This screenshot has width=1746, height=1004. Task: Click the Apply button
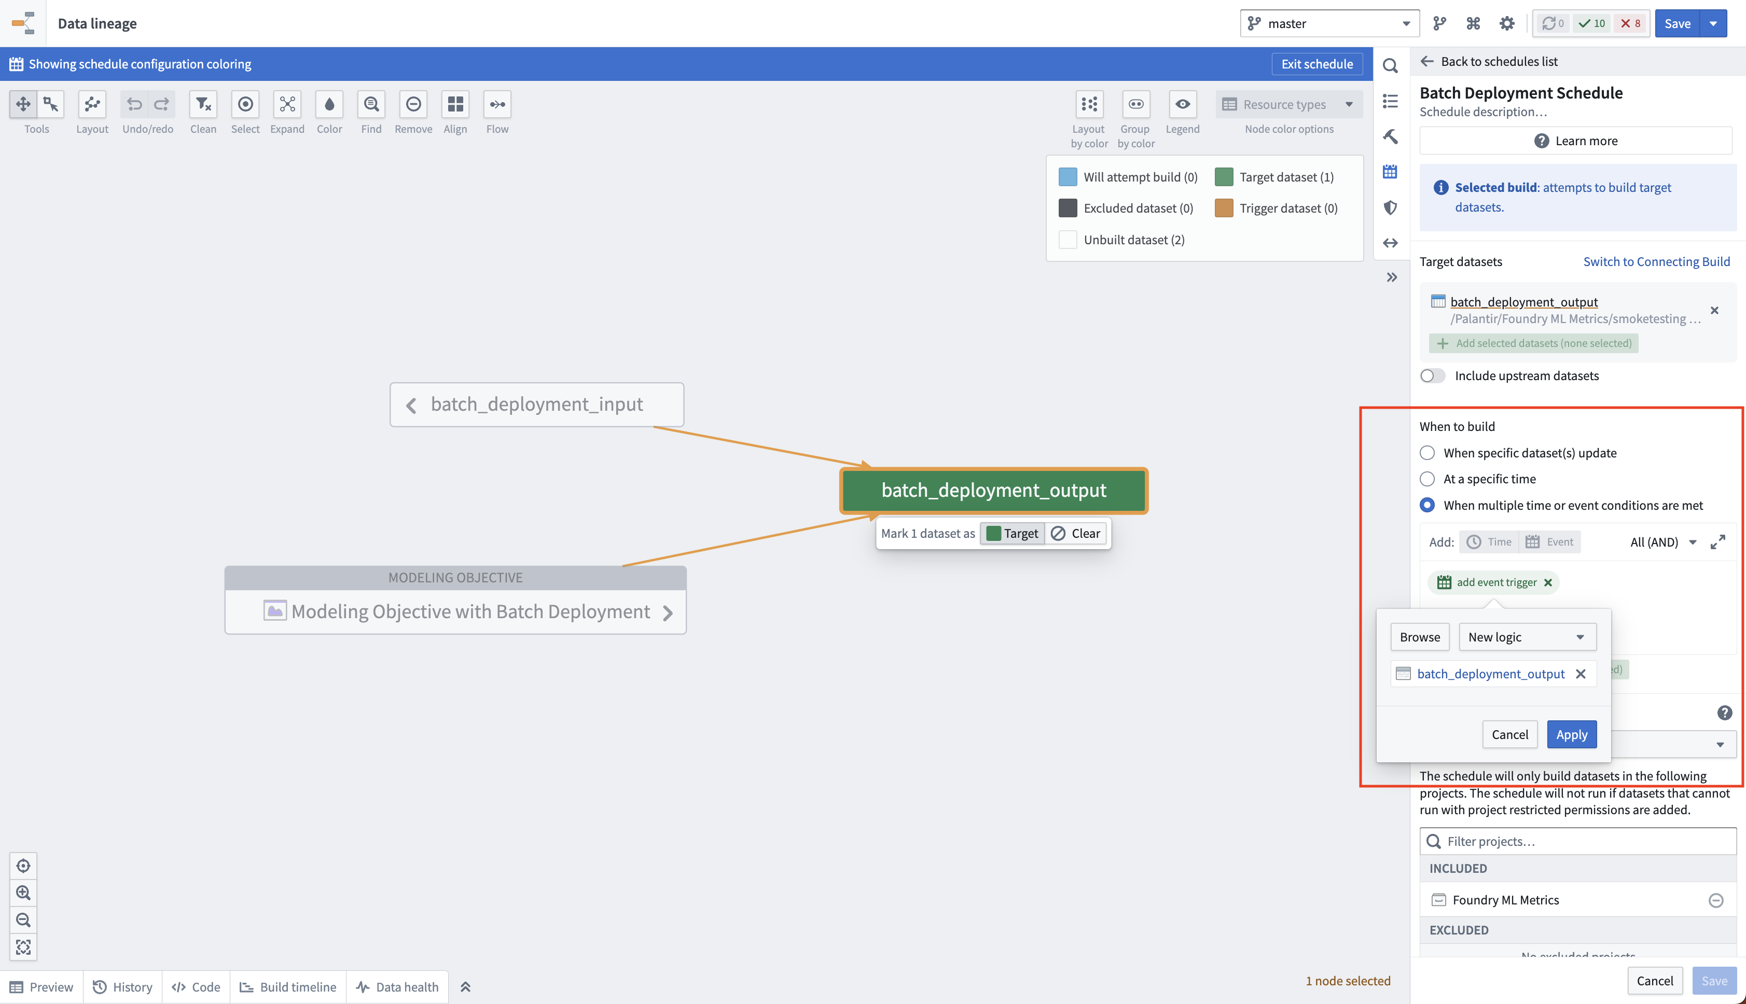1572,734
